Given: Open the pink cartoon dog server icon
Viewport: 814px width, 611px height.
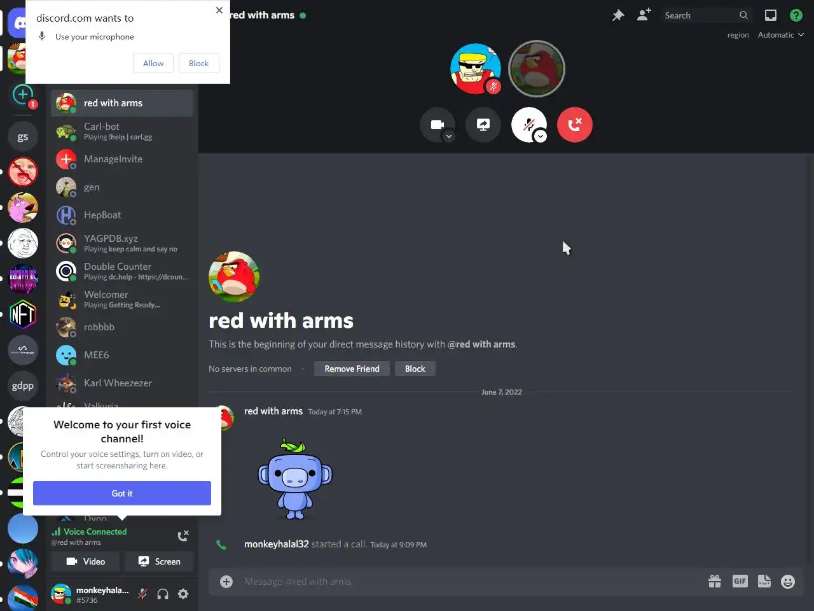Looking at the screenshot, I should [x=23, y=207].
